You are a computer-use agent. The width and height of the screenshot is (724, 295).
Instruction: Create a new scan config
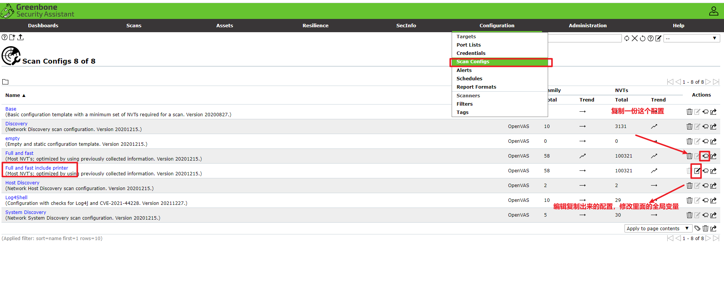pos(12,37)
